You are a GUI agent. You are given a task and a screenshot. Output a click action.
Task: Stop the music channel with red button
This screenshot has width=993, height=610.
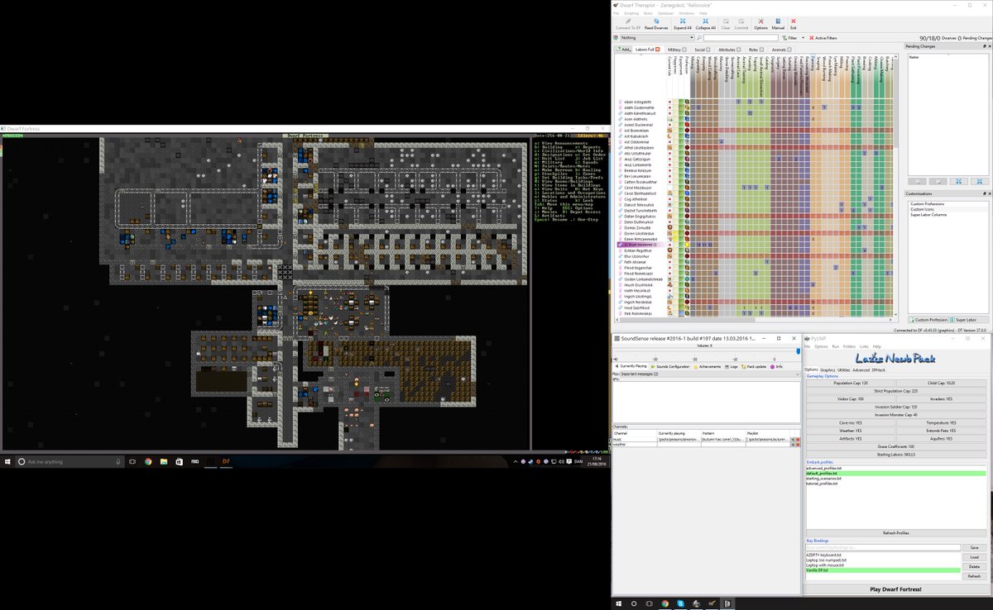798,439
